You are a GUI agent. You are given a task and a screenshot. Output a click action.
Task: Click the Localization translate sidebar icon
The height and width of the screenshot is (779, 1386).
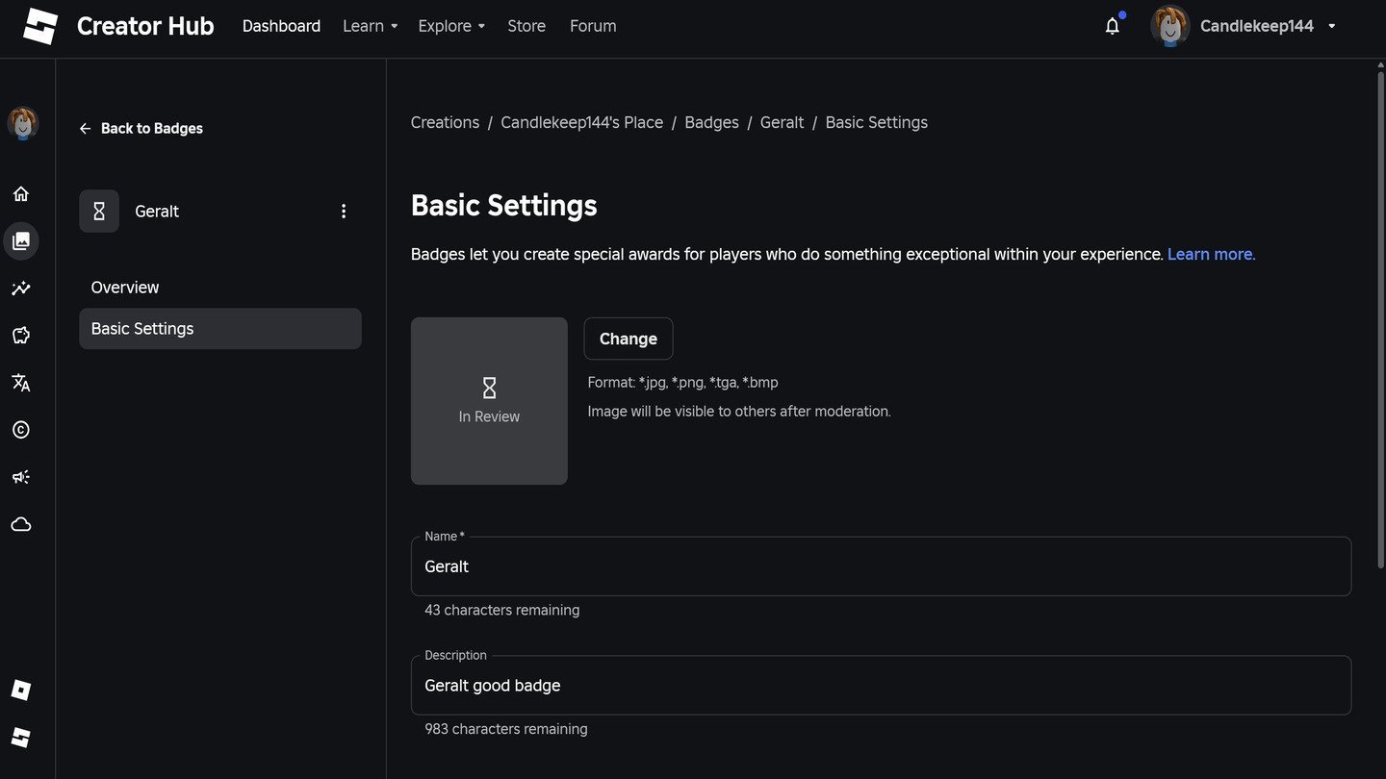point(20,383)
